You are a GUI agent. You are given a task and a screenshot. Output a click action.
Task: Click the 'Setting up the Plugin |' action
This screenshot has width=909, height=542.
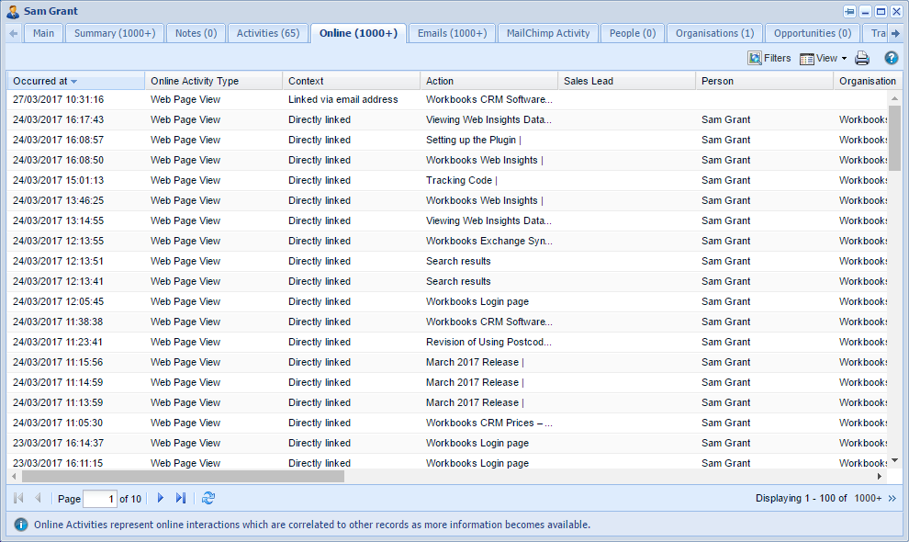pyautogui.click(x=474, y=140)
